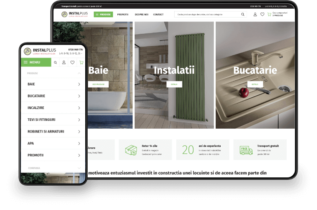Tap the mobile search icon beside MENIU

55,63
